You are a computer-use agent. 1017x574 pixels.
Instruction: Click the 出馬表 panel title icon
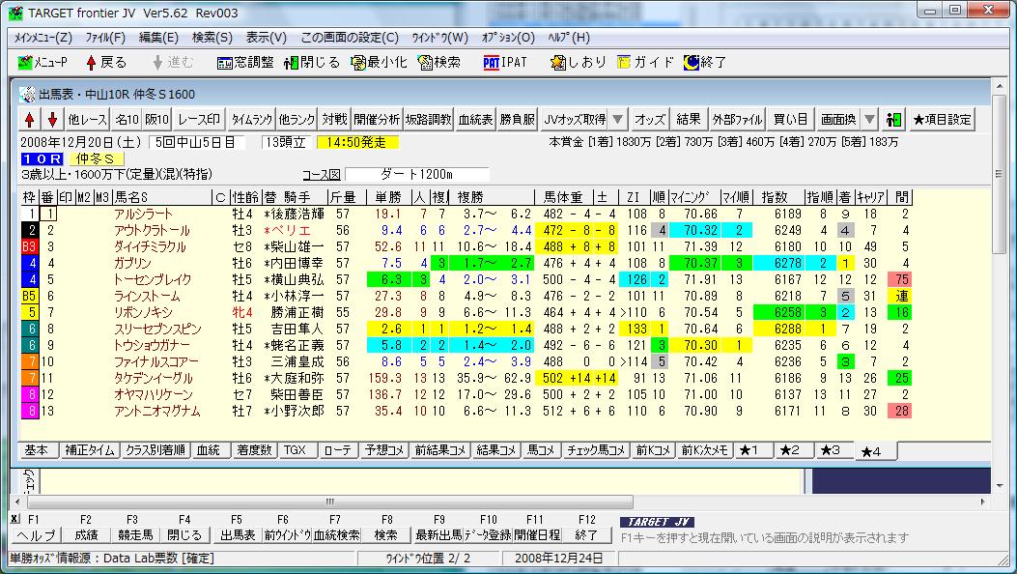point(27,94)
